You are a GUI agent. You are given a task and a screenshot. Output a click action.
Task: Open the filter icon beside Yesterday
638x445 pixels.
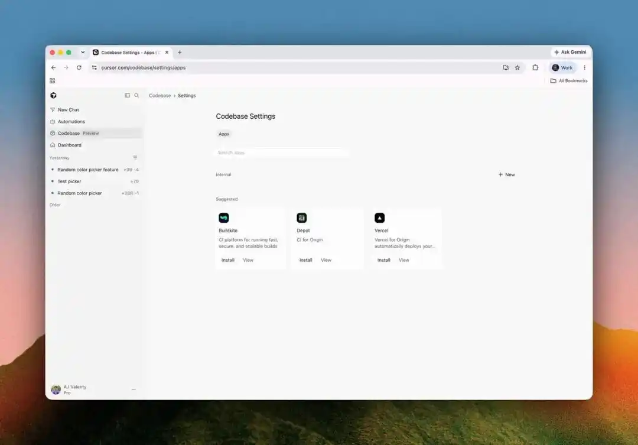pyautogui.click(x=135, y=158)
